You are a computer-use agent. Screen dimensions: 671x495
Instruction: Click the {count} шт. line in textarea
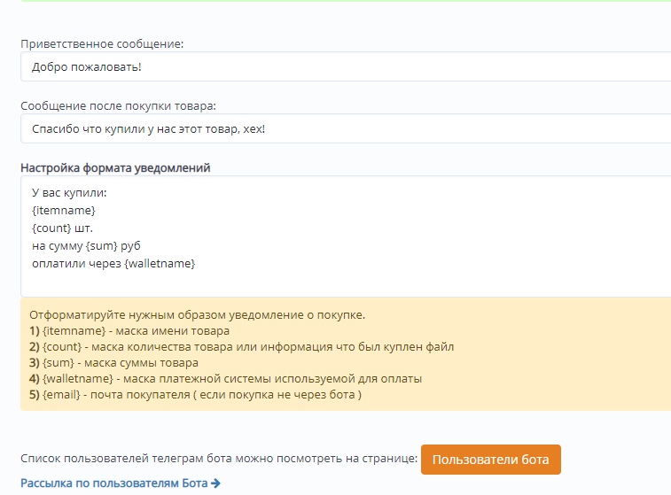62,228
